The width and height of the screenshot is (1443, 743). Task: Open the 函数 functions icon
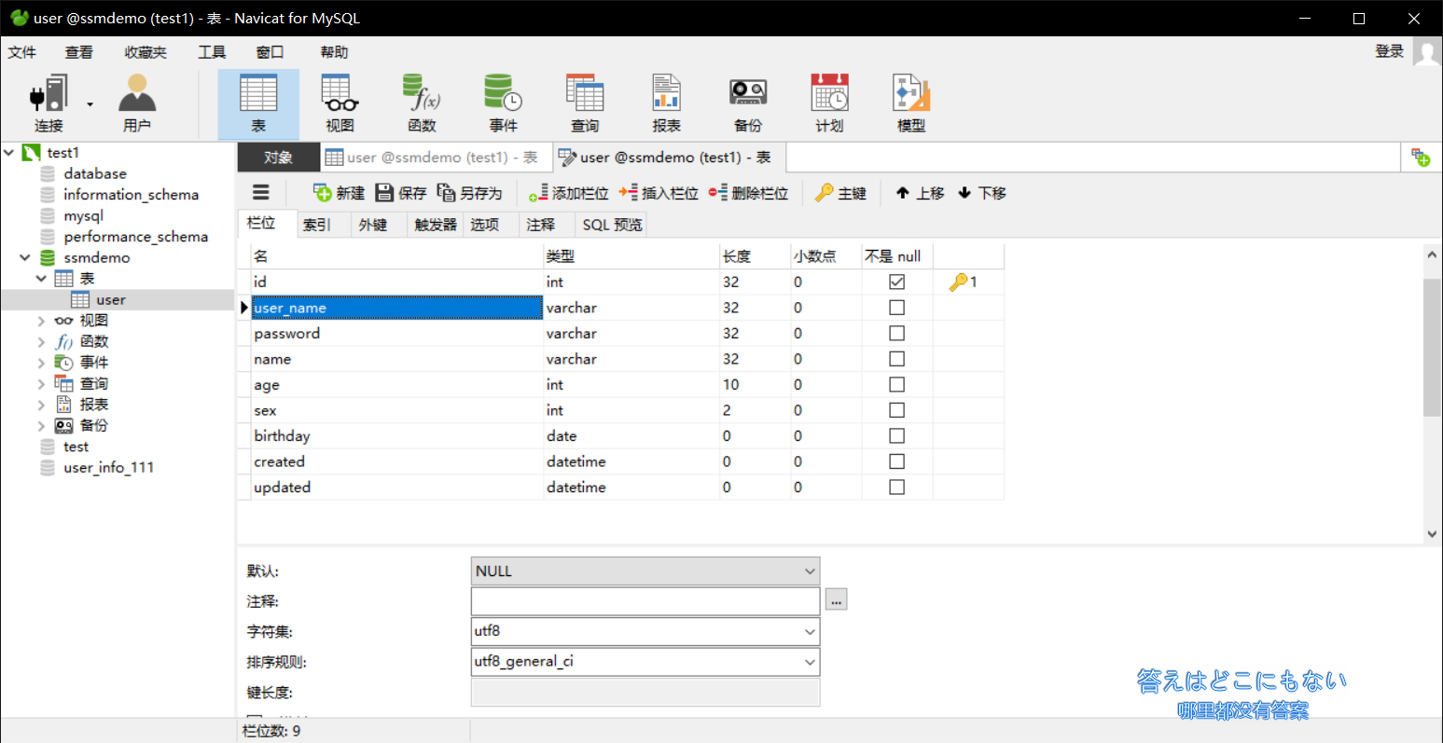tap(422, 103)
